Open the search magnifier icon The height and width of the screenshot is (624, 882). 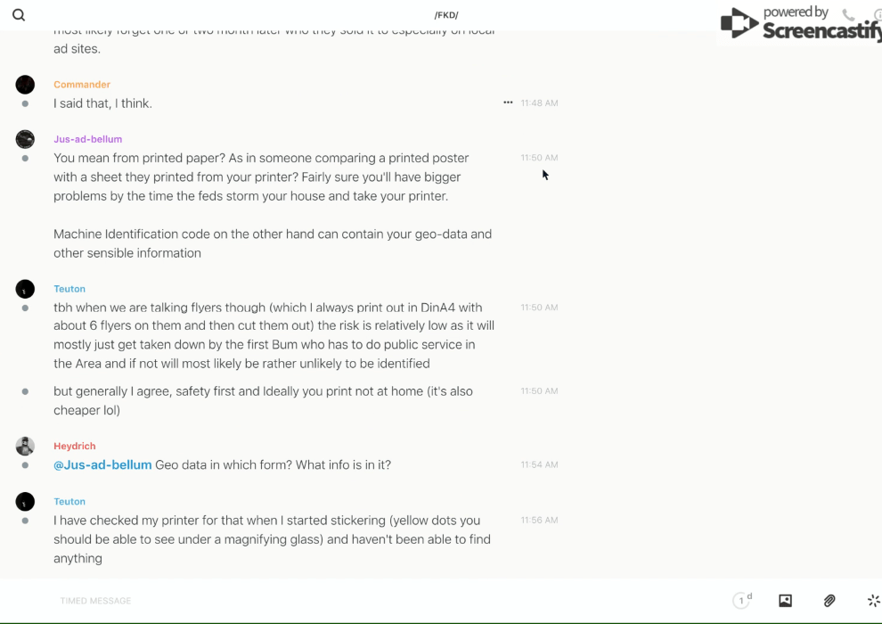19,15
